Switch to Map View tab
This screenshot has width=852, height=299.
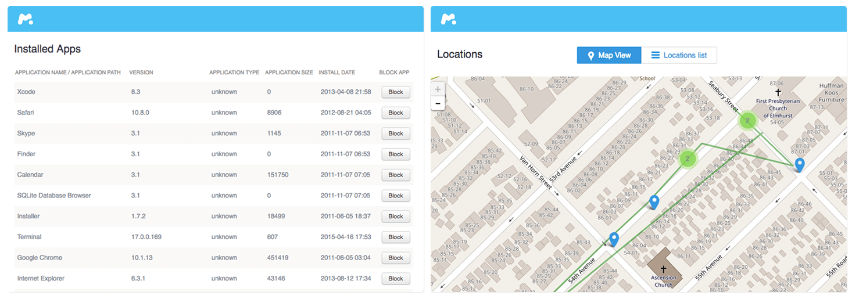(608, 55)
